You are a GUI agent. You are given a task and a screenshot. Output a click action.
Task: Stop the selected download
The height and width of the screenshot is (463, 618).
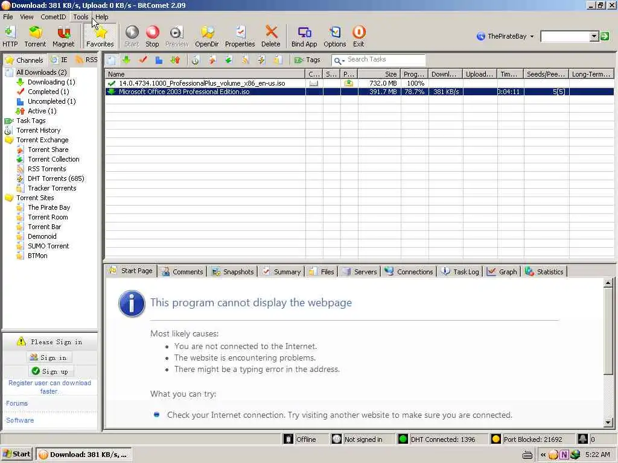tap(152, 36)
